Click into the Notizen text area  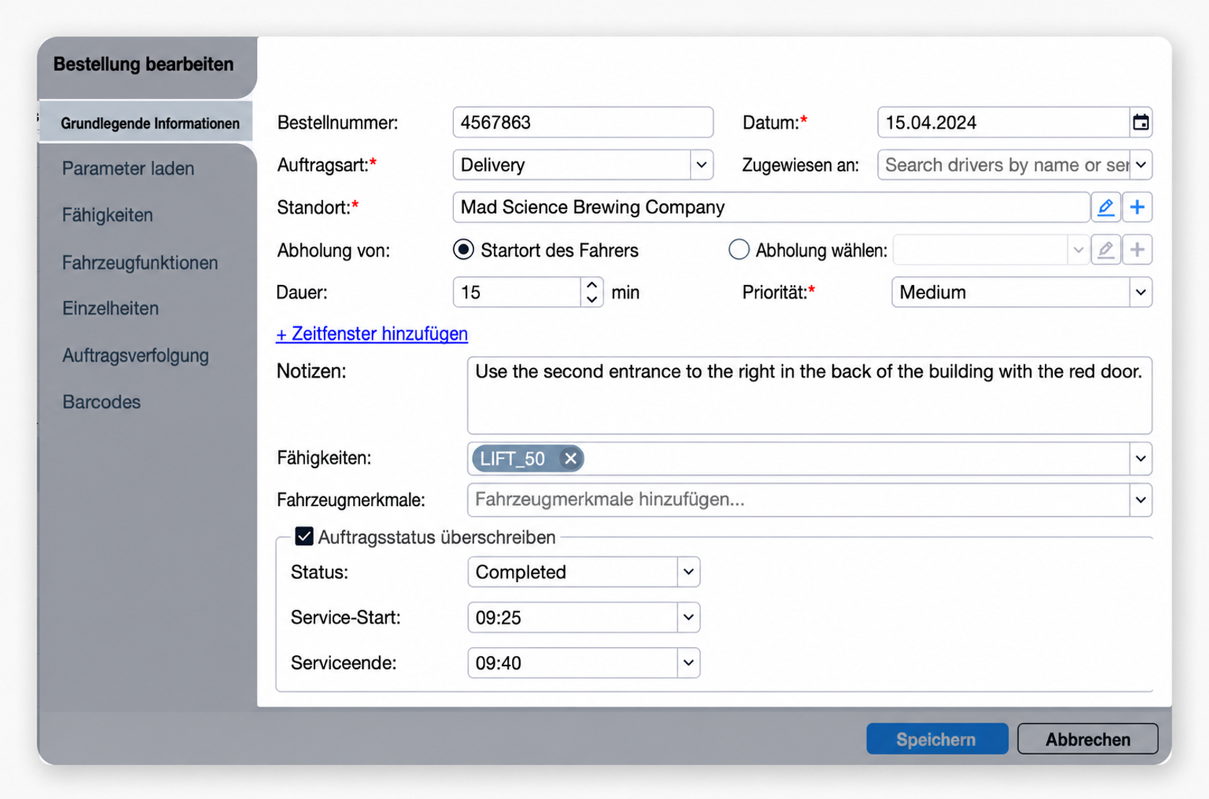click(809, 396)
